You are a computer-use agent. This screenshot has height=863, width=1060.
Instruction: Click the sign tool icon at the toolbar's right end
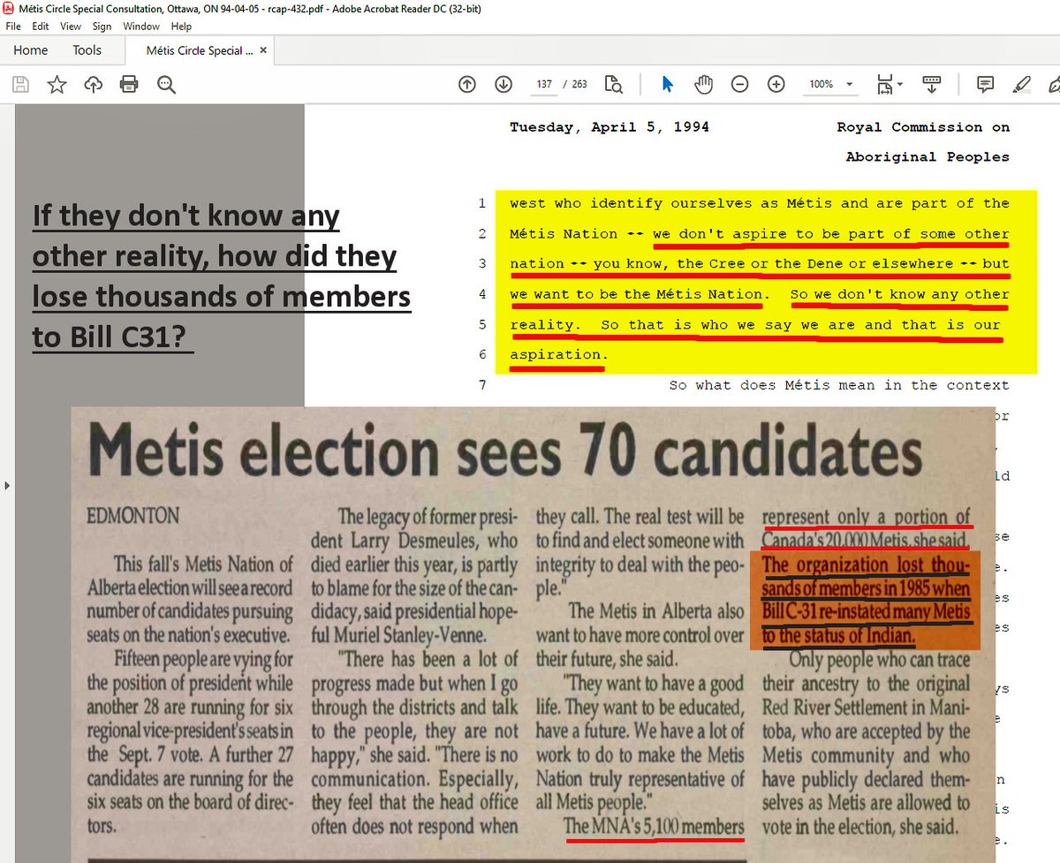coord(1053,85)
